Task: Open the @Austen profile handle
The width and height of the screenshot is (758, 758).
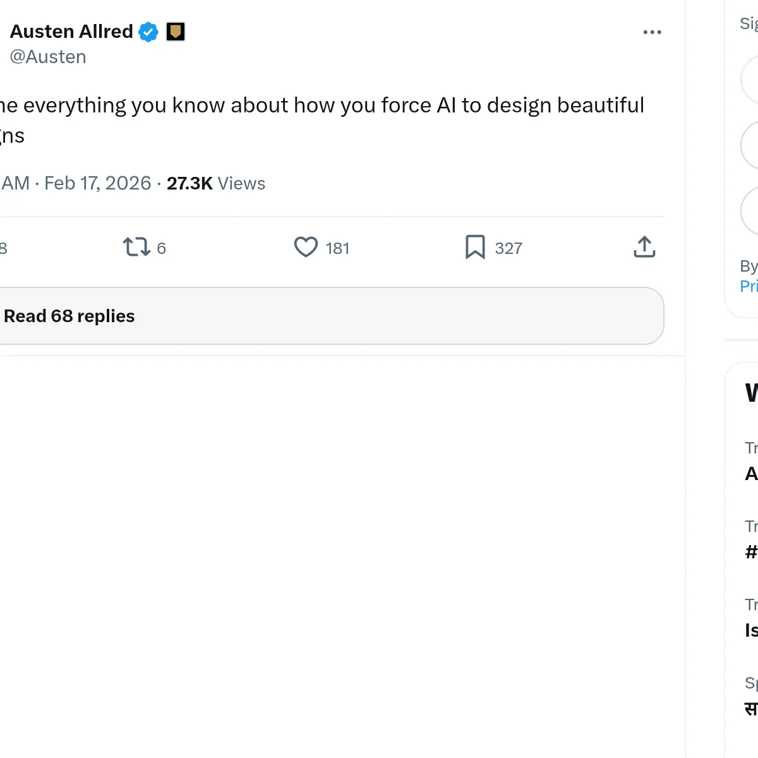Action: pyautogui.click(x=49, y=57)
